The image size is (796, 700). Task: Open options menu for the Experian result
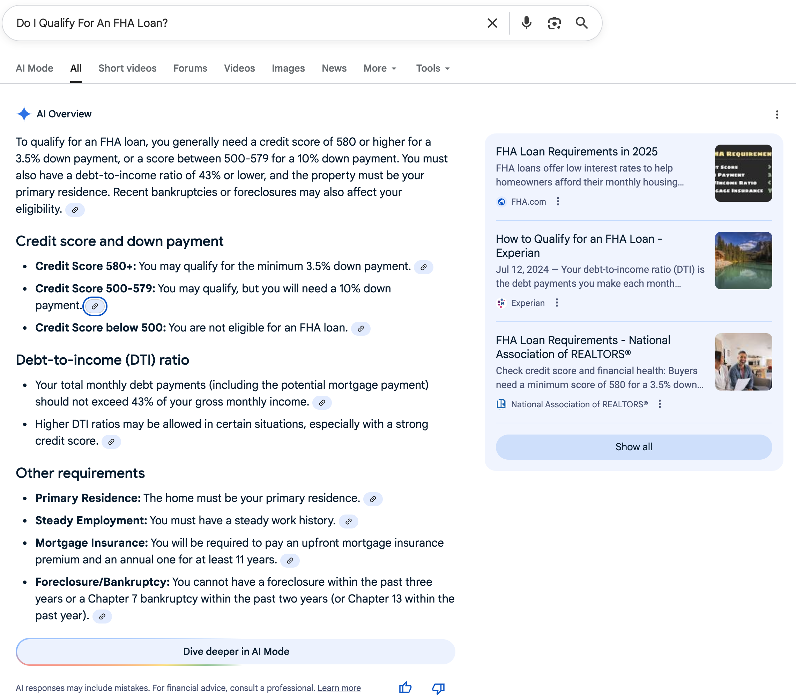click(557, 303)
